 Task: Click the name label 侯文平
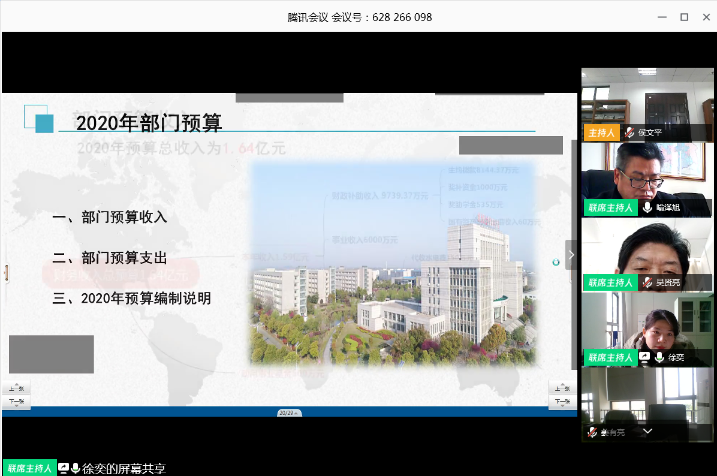point(650,132)
